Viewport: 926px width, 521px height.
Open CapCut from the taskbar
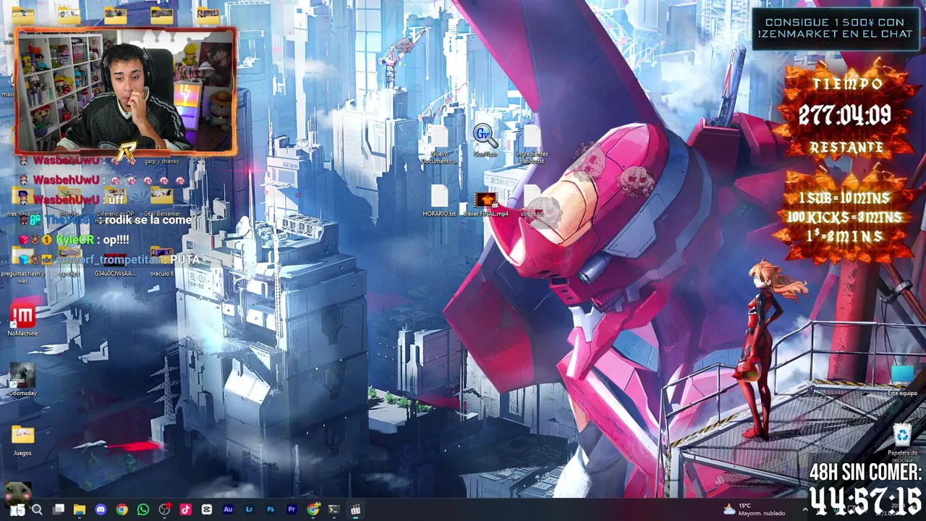(x=207, y=509)
